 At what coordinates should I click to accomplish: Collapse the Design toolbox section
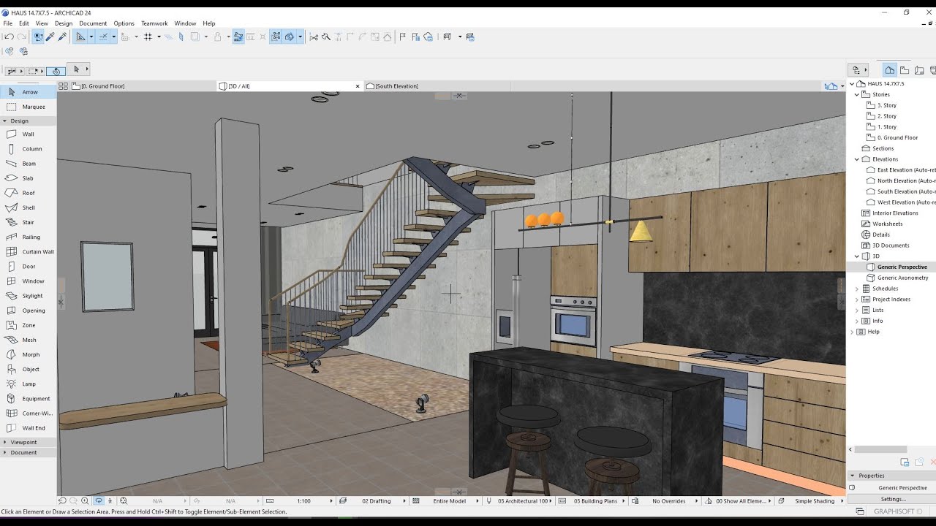(4, 121)
